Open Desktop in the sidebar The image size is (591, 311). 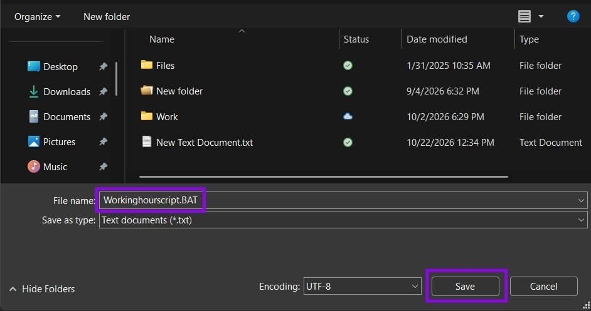60,66
